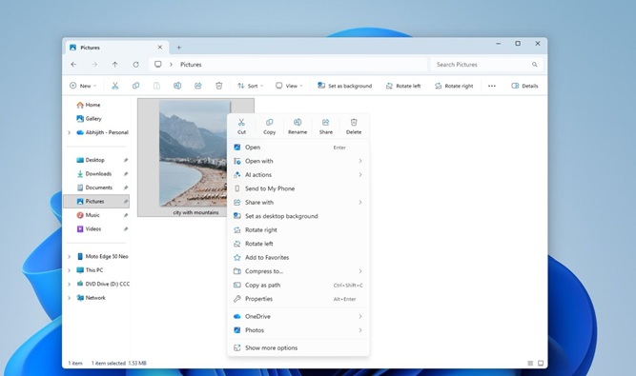
Task: Switch to details list view icon in status bar
Action: tap(530, 363)
